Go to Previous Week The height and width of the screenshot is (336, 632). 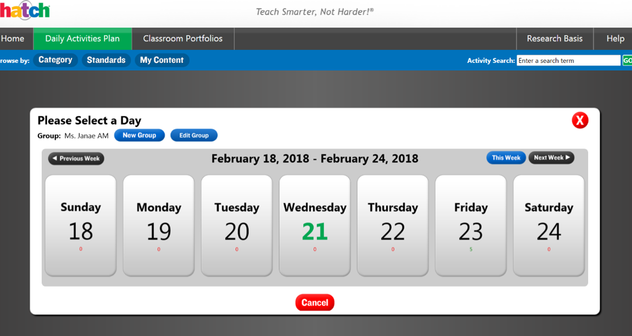(76, 158)
